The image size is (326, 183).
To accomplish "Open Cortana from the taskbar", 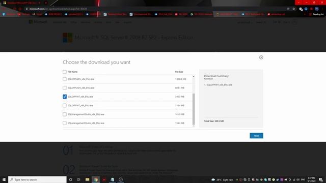I will click(x=70, y=179).
